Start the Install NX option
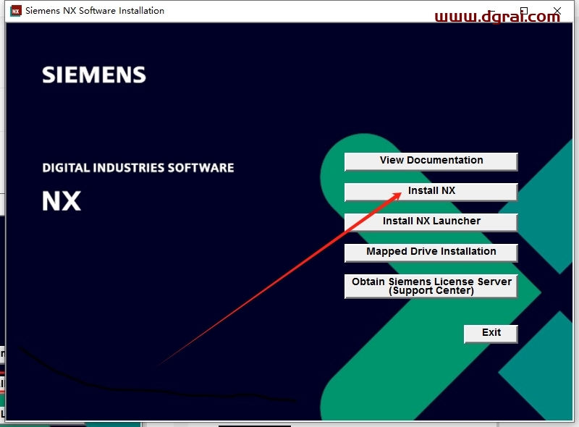 [x=431, y=192]
